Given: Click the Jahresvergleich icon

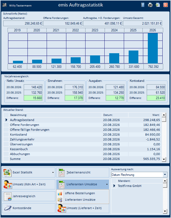Looking at the screenshot, I should pyautogui.click(x=8, y=196).
